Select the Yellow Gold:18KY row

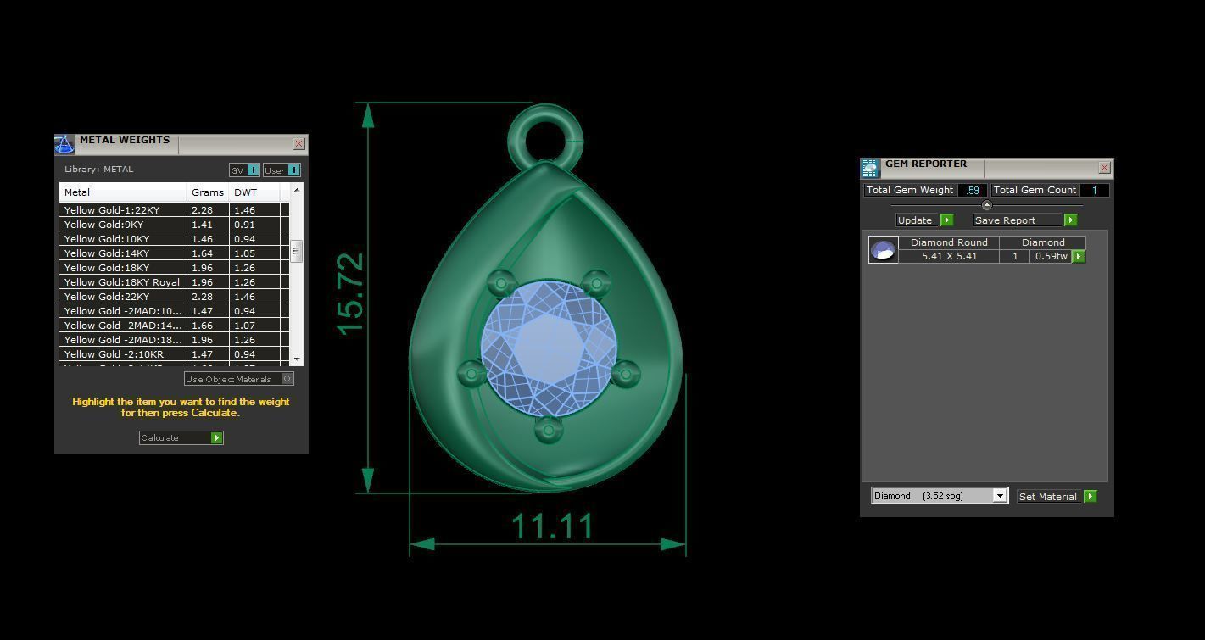pyautogui.click(x=174, y=268)
